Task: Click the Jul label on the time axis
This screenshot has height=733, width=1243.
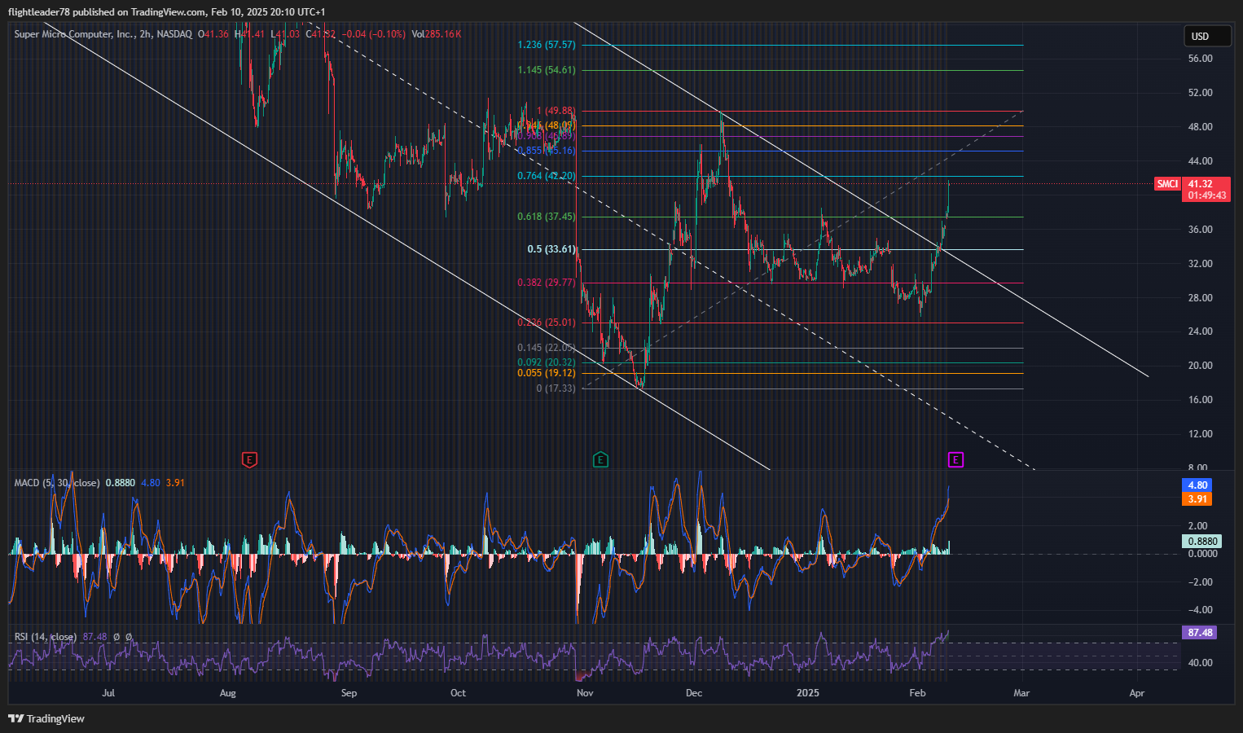Action: tap(108, 694)
